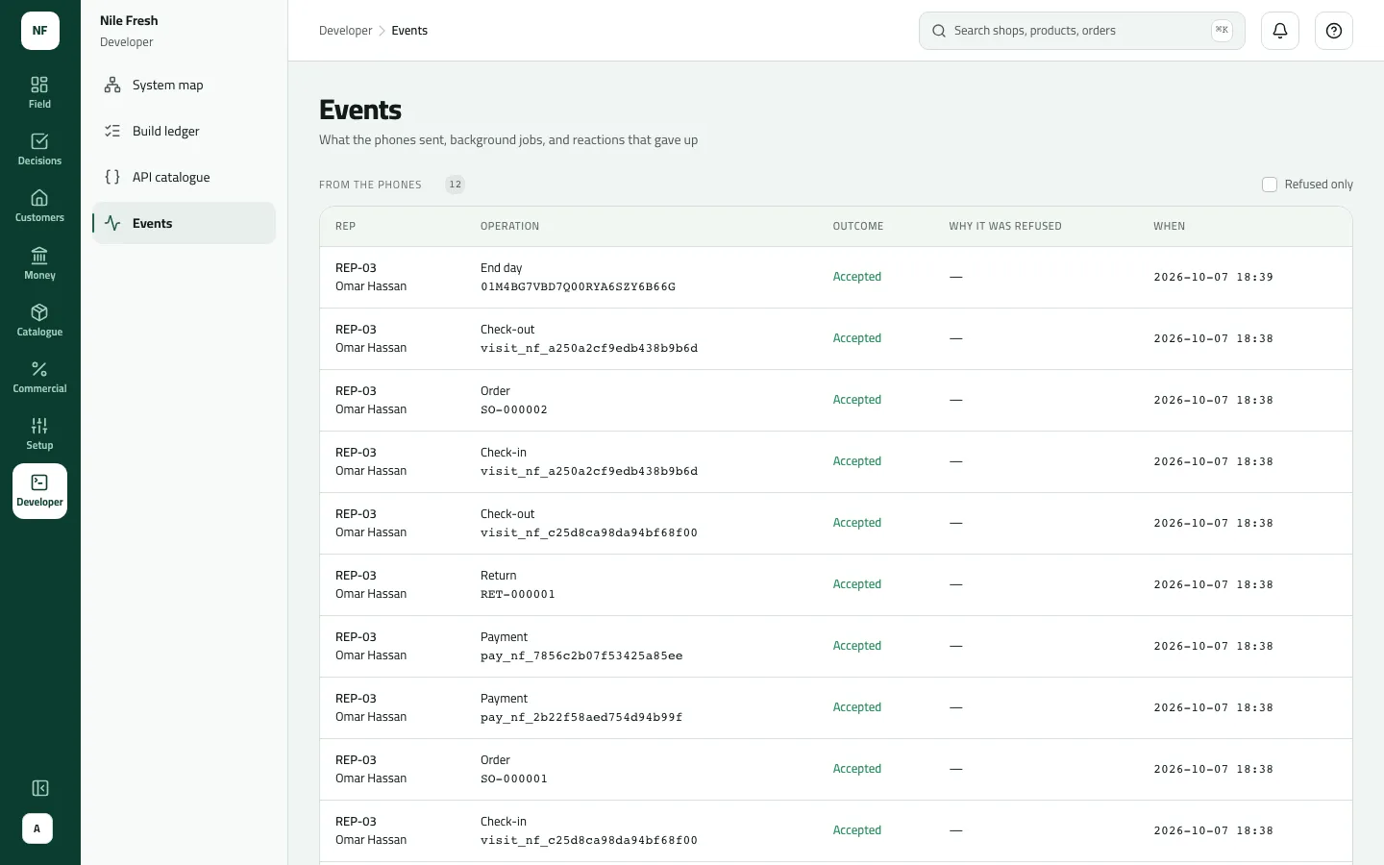The image size is (1384, 865).
Task: Click the Nile Fresh workspace name
Action: pos(129,20)
